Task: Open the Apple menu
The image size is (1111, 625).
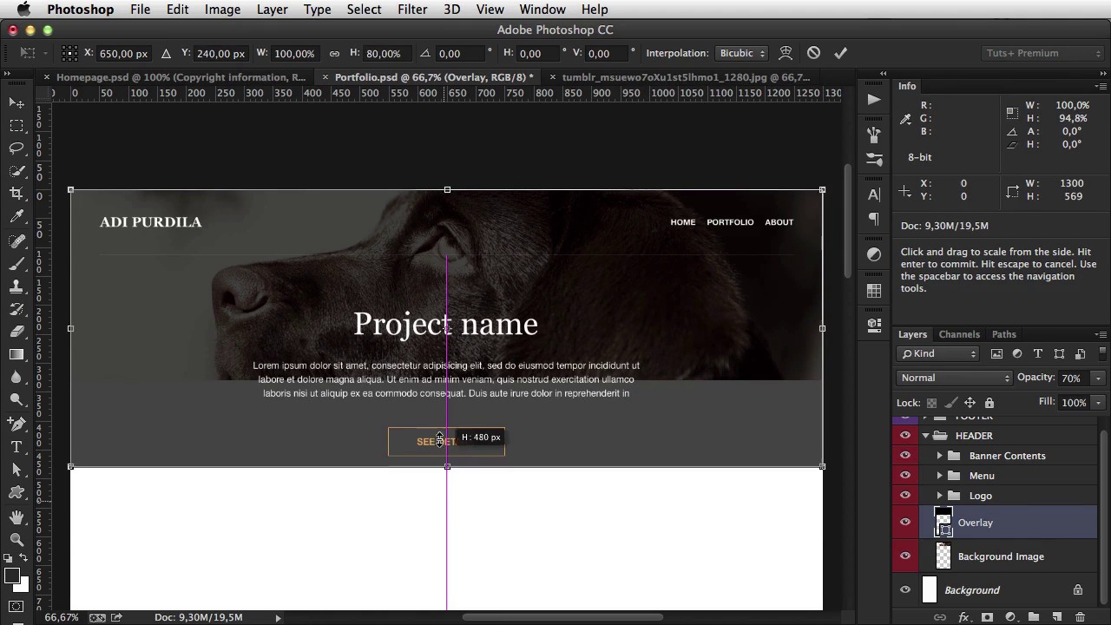Action: pyautogui.click(x=23, y=10)
